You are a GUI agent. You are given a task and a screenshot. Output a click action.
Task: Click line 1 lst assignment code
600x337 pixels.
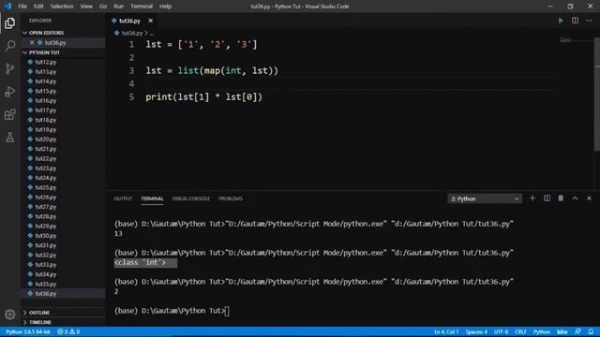202,44
